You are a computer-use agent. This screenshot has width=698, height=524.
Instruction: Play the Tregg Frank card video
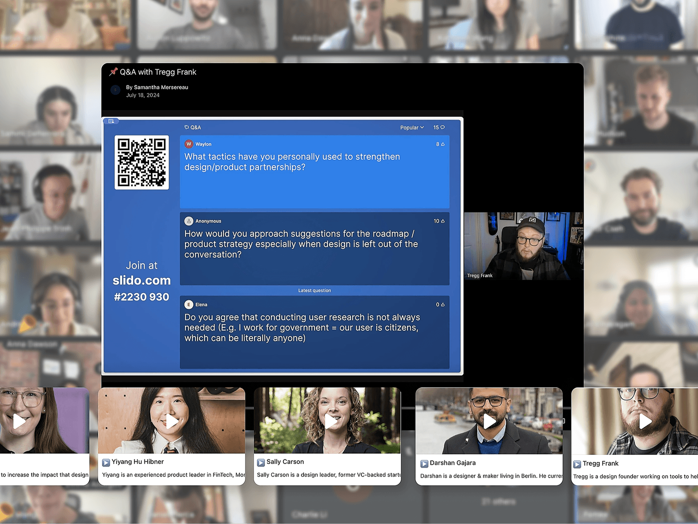(645, 422)
